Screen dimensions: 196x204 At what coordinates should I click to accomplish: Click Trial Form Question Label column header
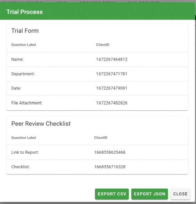[23, 45]
